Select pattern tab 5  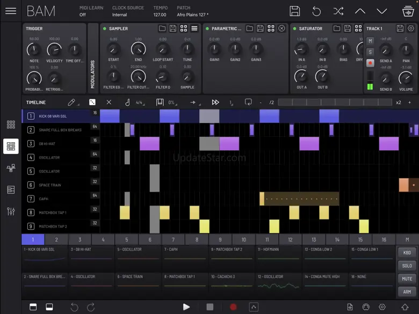127,239
